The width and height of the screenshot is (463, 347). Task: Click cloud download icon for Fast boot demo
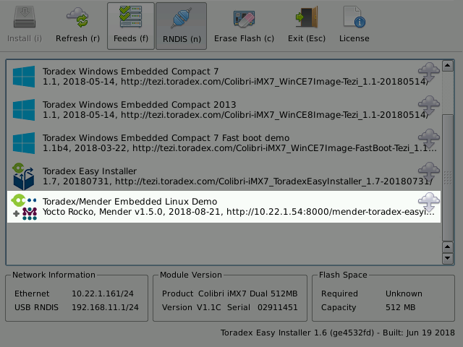click(429, 139)
